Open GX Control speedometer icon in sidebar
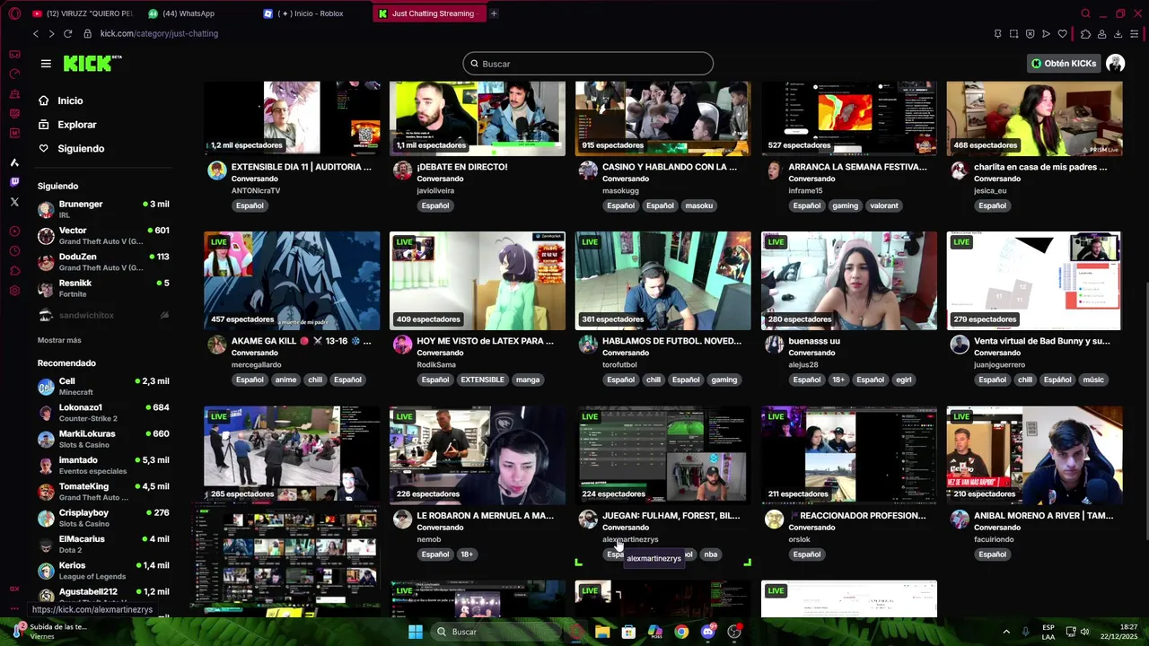The image size is (1149, 646). 14,74
